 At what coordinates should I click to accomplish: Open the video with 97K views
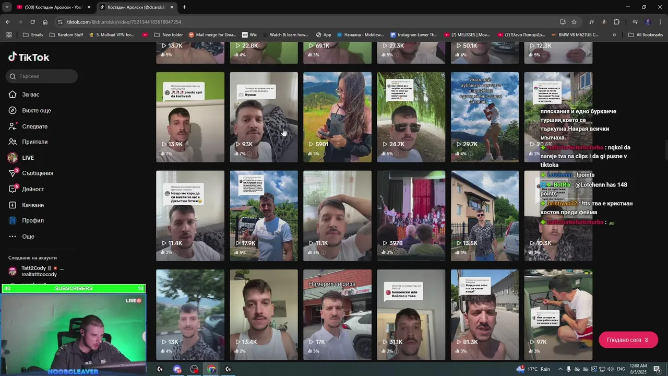coord(558,314)
